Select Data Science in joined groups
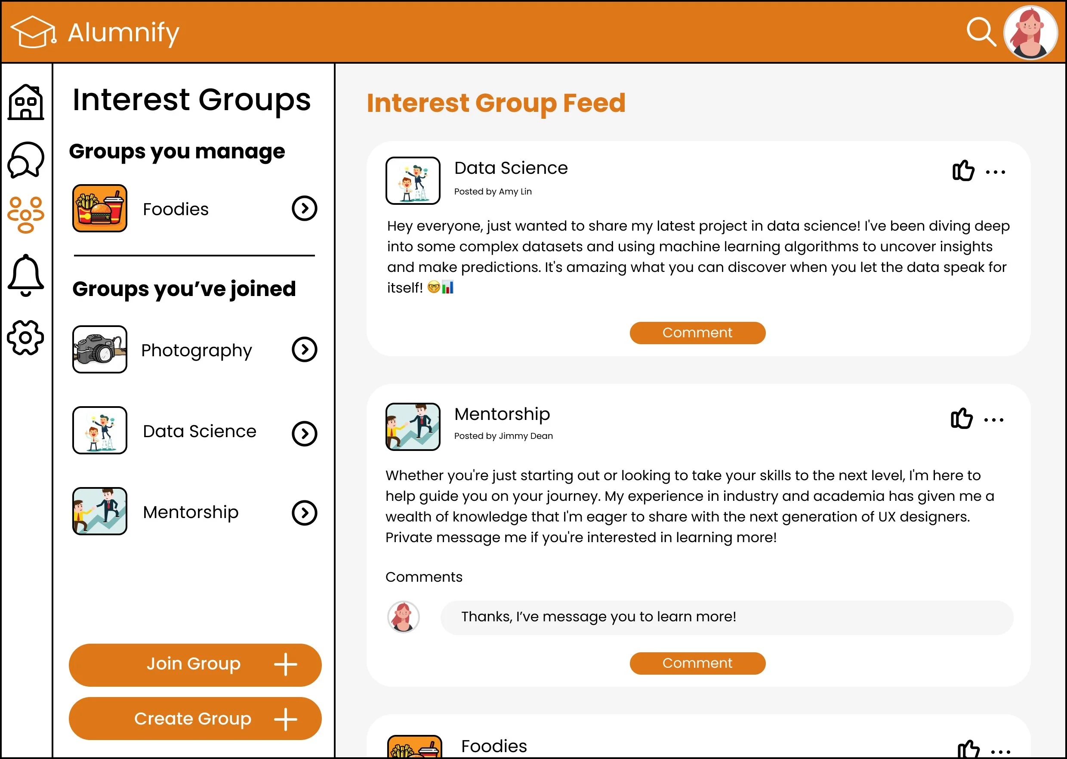This screenshot has width=1067, height=759. coord(199,431)
